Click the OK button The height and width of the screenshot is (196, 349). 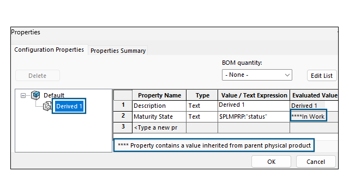(271, 162)
